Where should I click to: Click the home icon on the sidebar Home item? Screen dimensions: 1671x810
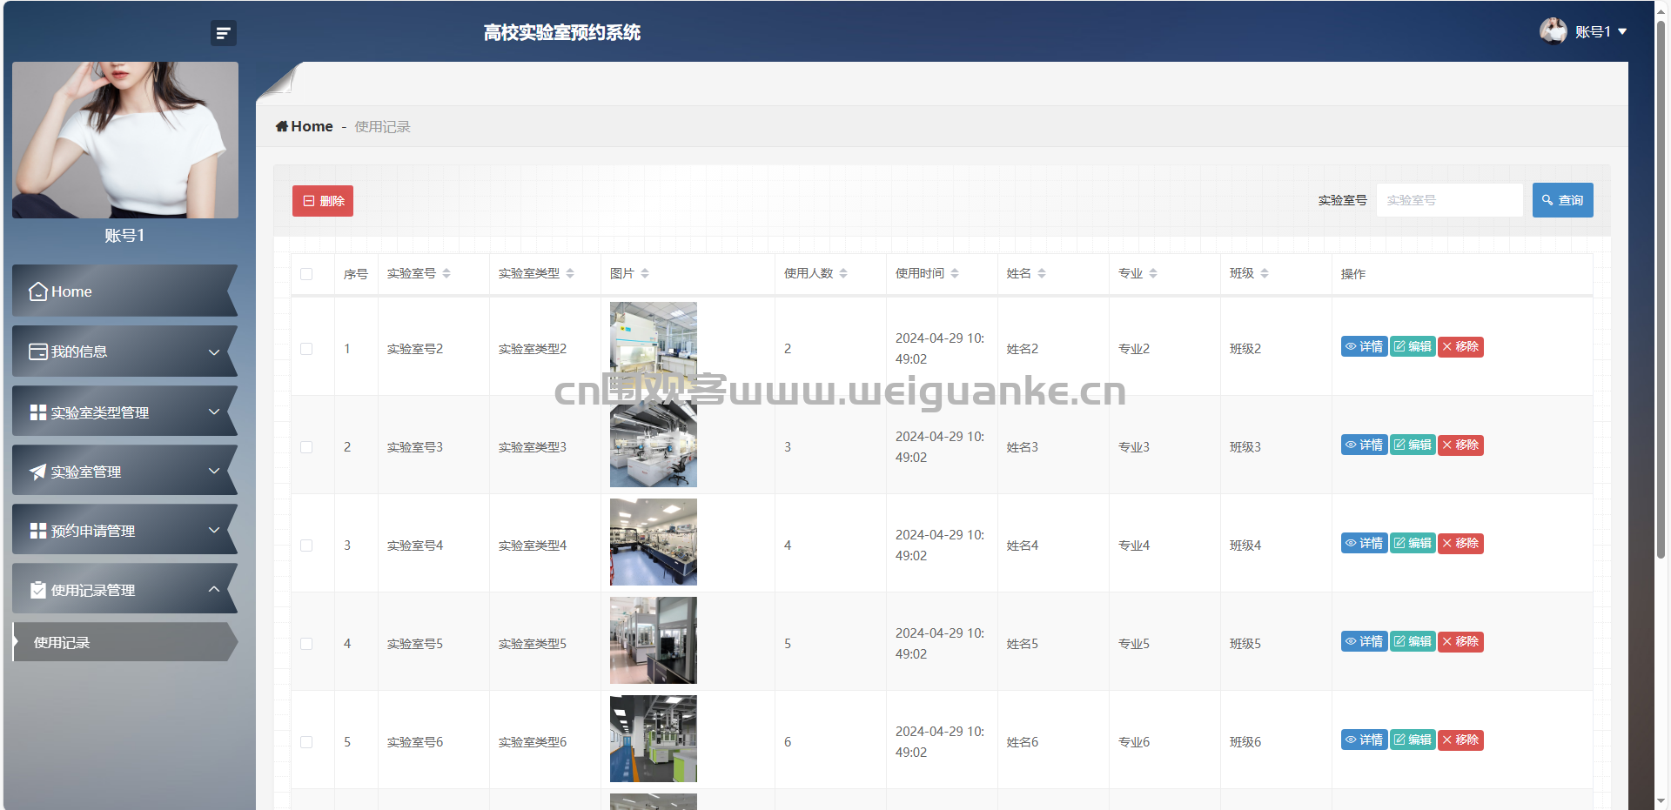[x=38, y=291]
